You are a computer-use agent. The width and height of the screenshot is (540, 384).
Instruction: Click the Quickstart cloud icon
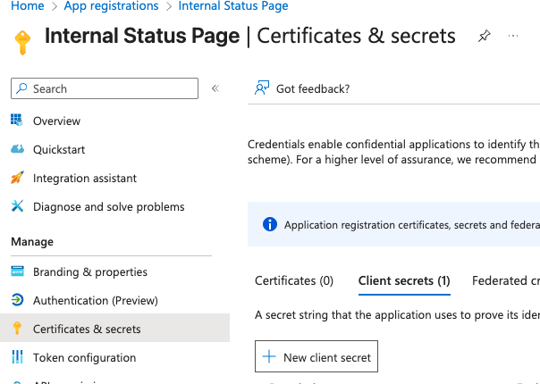16,149
